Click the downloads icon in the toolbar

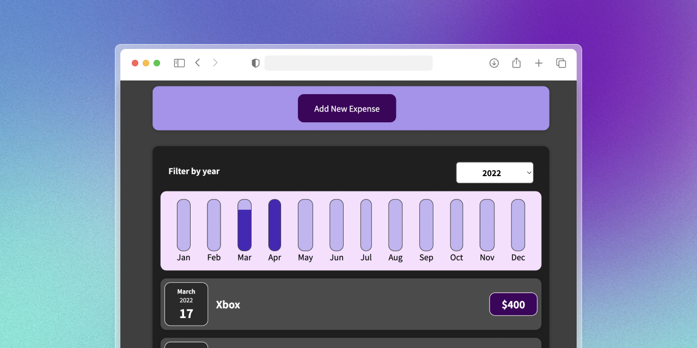point(494,63)
